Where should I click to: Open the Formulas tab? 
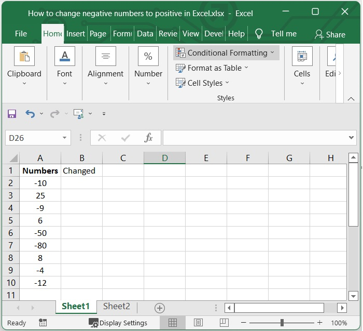tap(122, 34)
